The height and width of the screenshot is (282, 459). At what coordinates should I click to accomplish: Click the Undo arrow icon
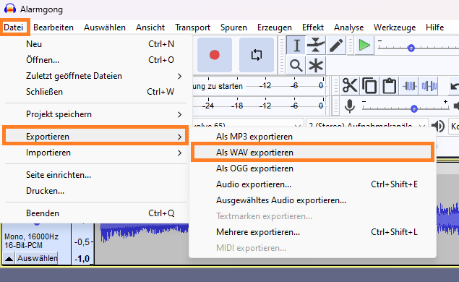454,86
